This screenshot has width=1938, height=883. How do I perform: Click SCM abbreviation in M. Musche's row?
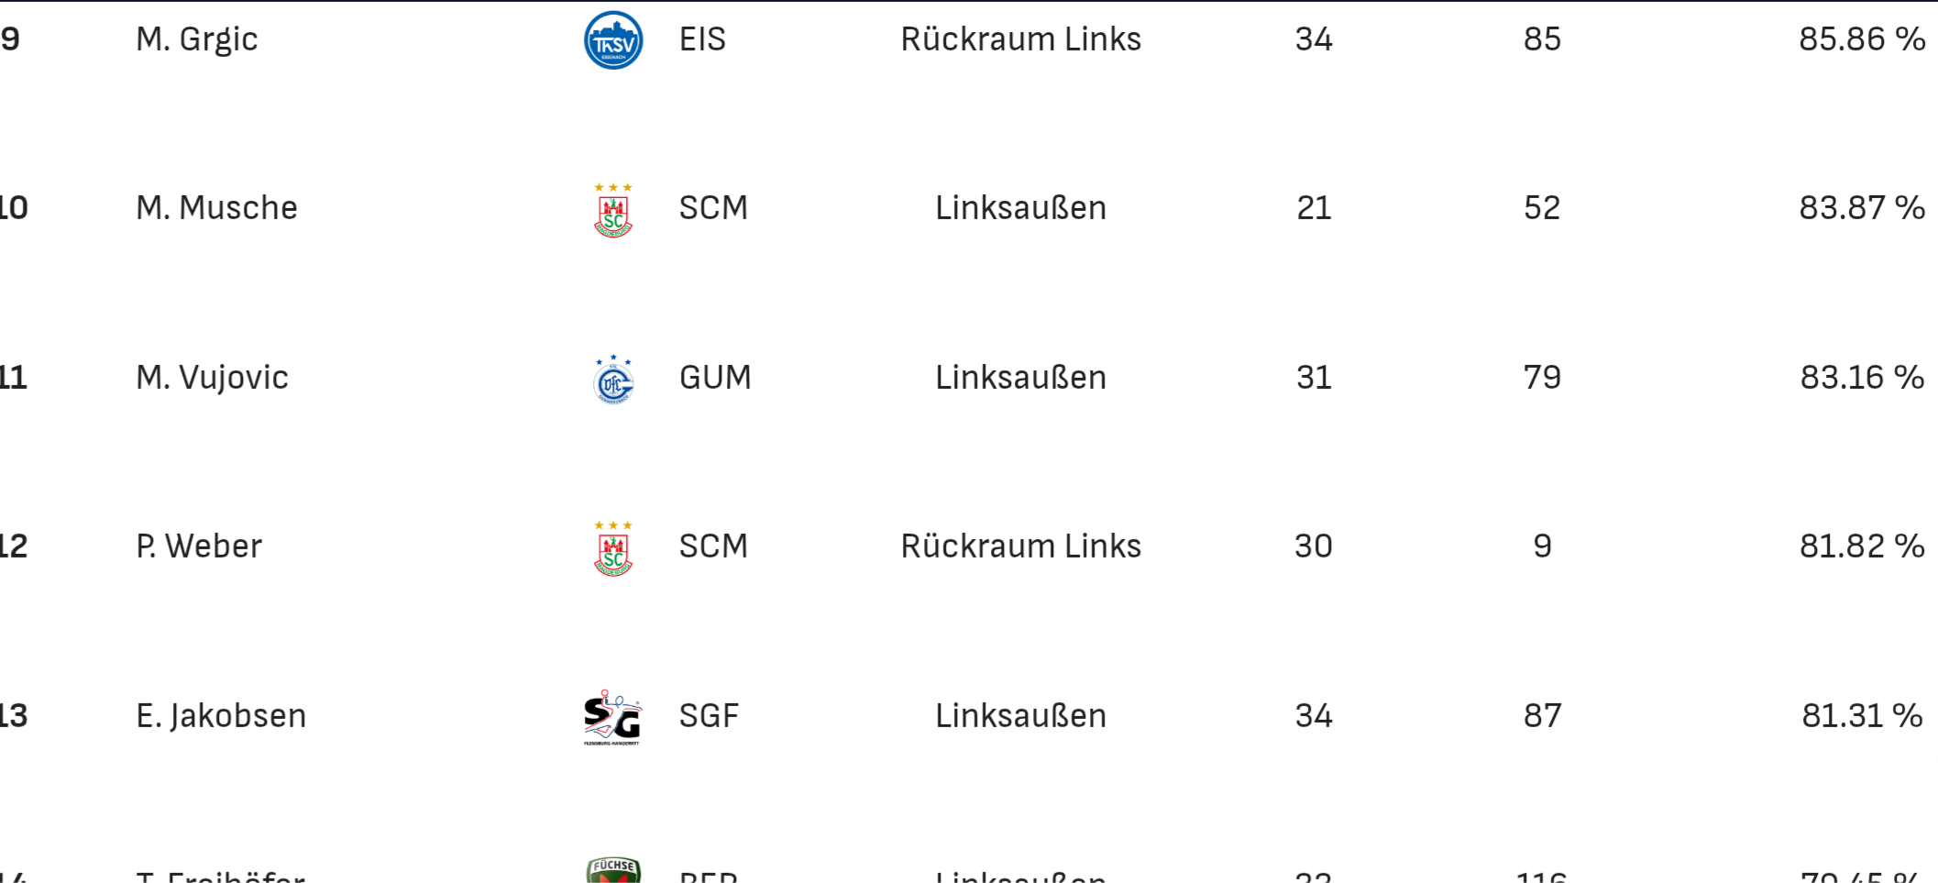[713, 208]
